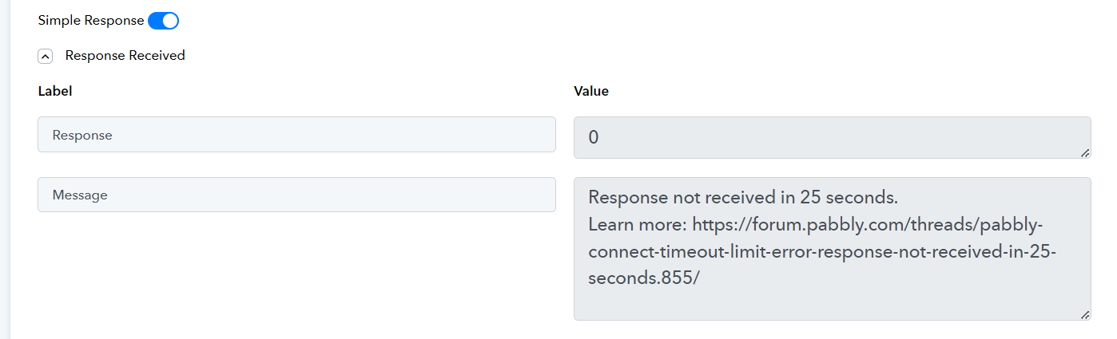The image size is (1117, 339).
Task: Focus the value box showing 0
Action: click(x=832, y=137)
